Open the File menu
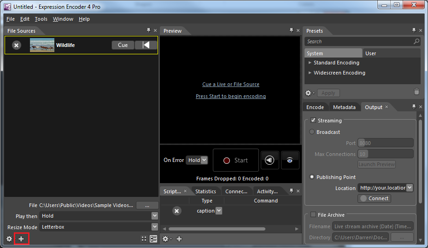This screenshot has height=248, width=428. coord(11,19)
